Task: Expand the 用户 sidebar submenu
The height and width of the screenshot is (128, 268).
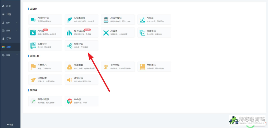Action: pos(10,23)
